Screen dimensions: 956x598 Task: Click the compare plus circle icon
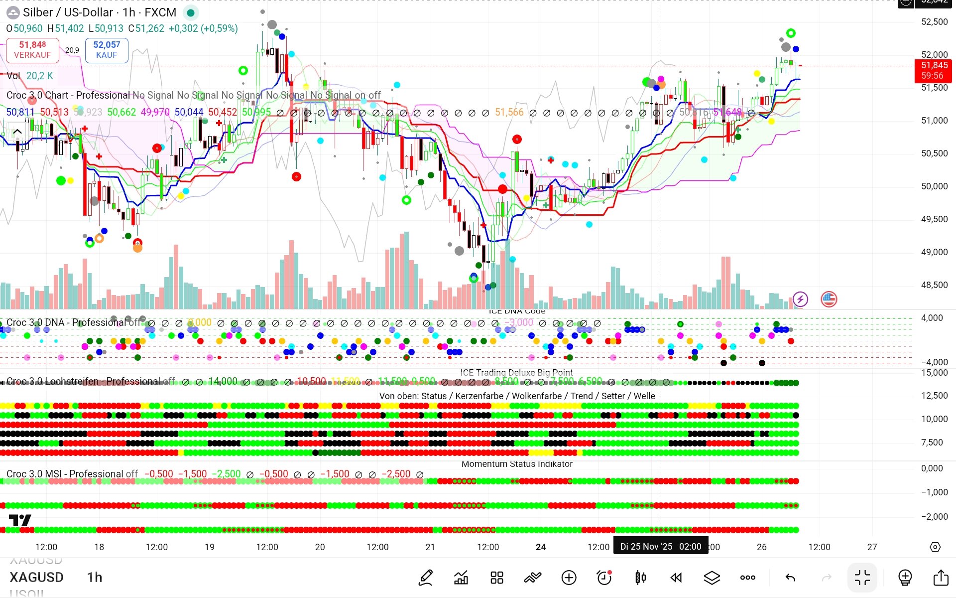(569, 578)
